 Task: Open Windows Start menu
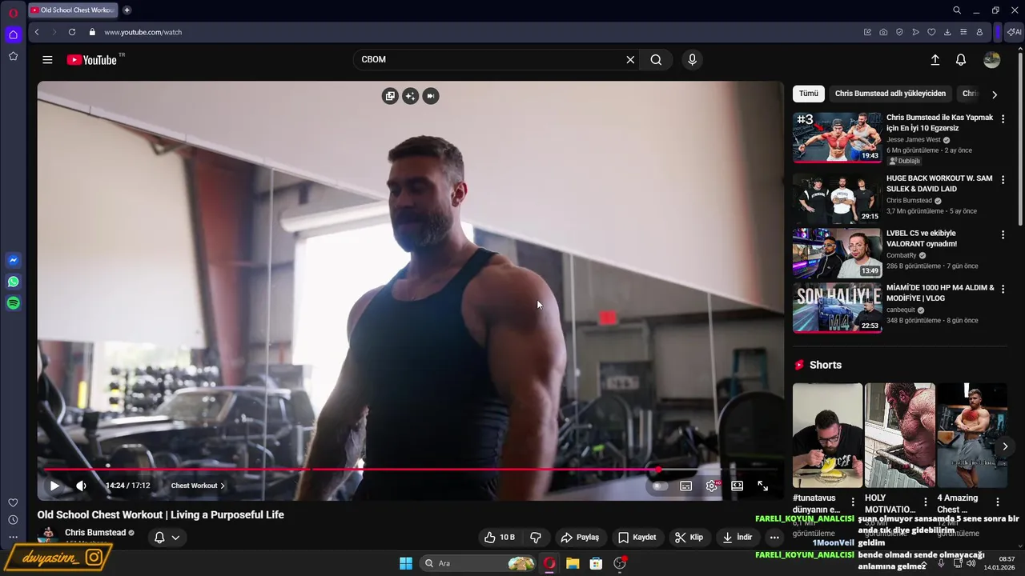point(406,563)
